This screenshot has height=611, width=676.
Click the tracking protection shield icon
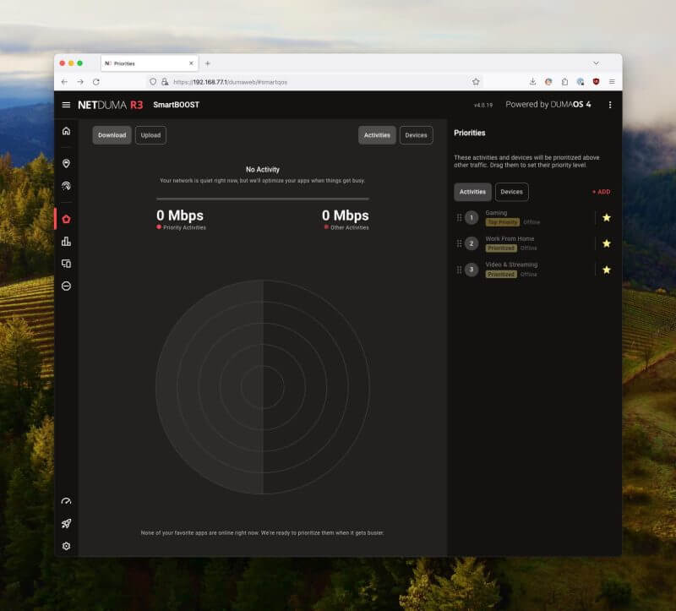(x=153, y=82)
